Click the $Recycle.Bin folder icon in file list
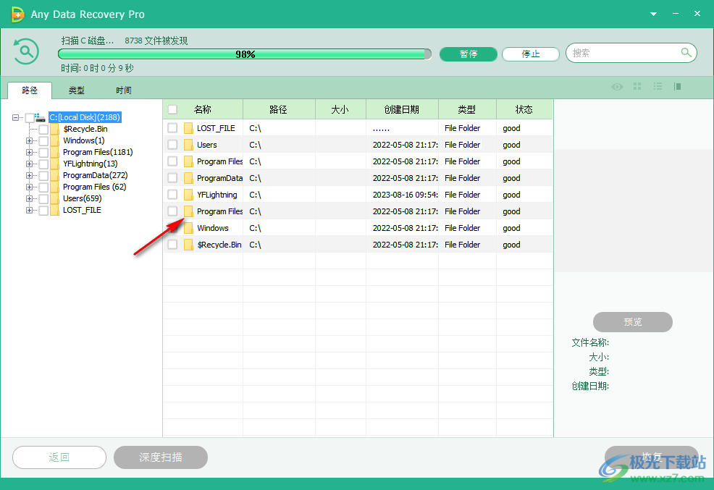The image size is (714, 490). tap(188, 245)
